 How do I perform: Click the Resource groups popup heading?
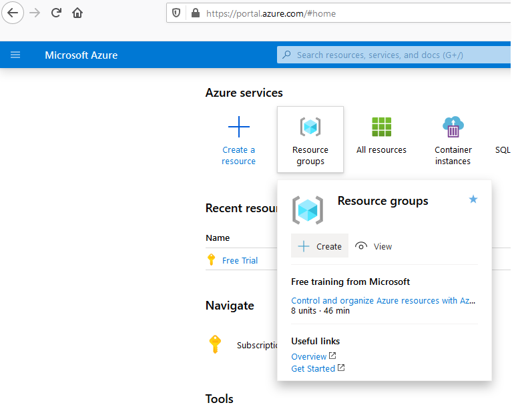[382, 201]
